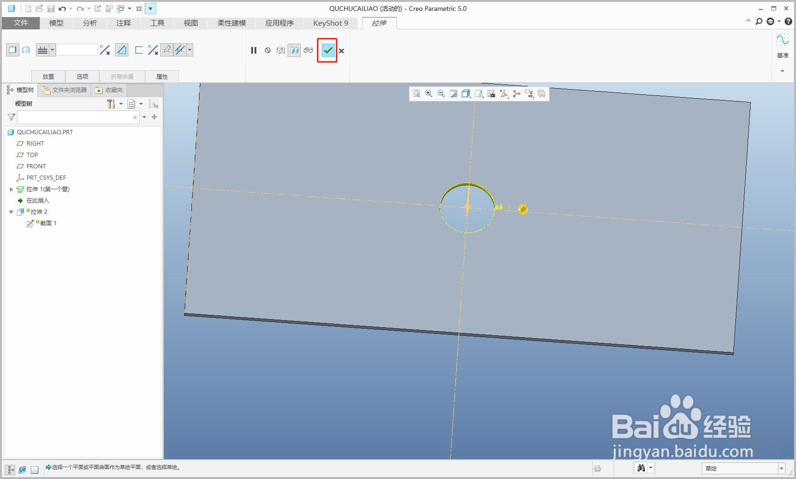Click the Windows switch icon
The width and height of the screenshot is (796, 479).
(x=121, y=9)
